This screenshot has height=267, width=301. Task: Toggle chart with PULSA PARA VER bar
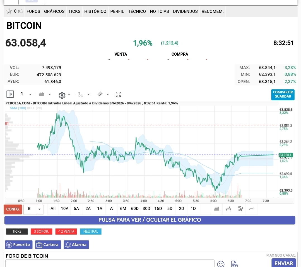click(x=150, y=220)
